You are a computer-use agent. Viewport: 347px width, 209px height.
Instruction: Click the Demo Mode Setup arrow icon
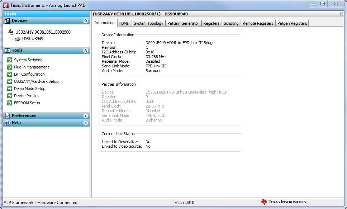click(10, 89)
